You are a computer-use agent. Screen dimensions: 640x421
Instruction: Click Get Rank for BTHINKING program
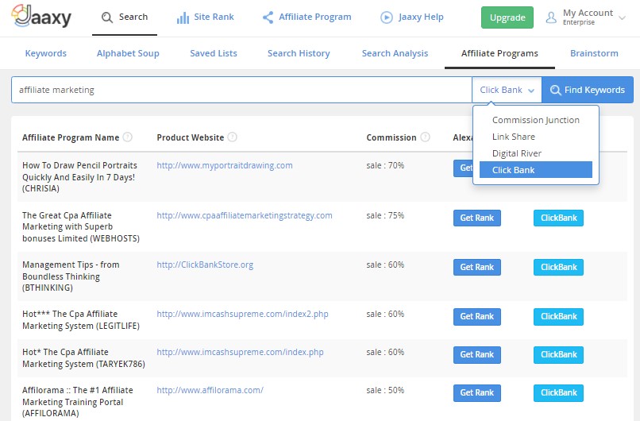477,268
